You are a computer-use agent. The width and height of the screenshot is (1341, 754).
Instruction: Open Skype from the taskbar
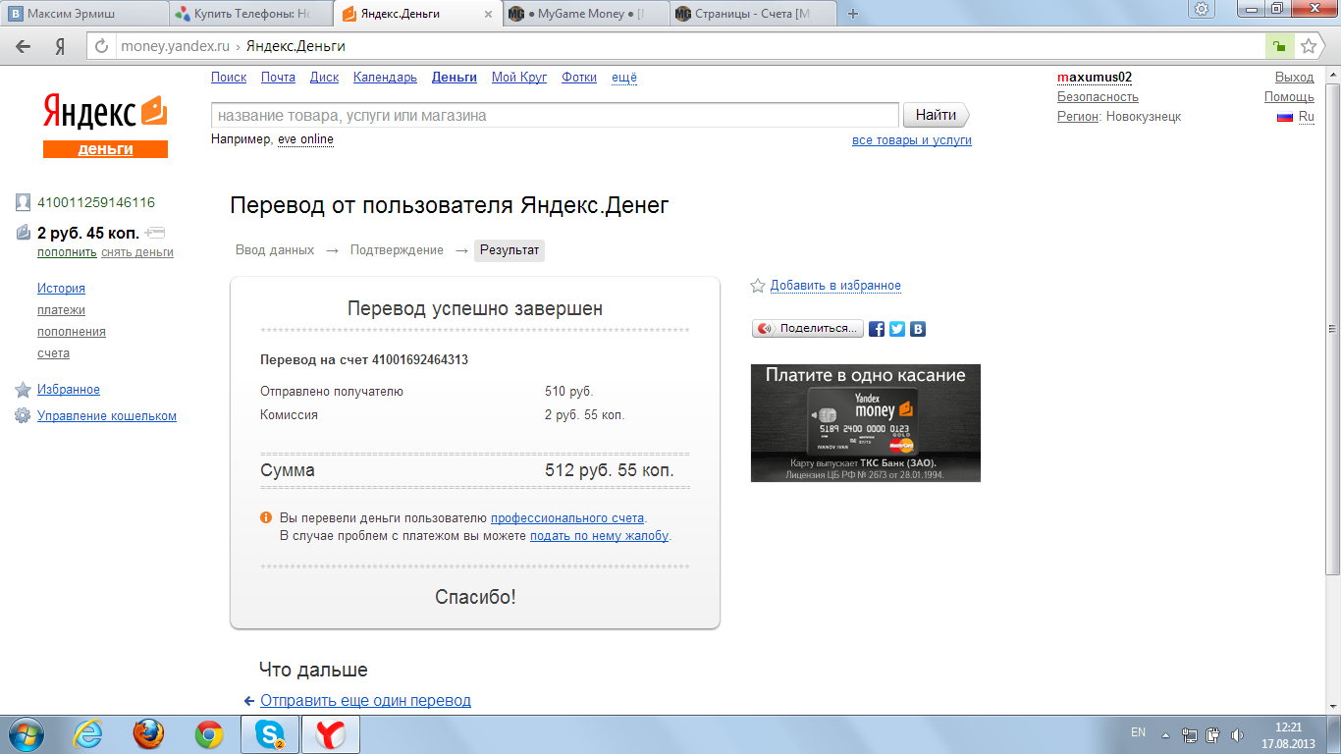(269, 734)
